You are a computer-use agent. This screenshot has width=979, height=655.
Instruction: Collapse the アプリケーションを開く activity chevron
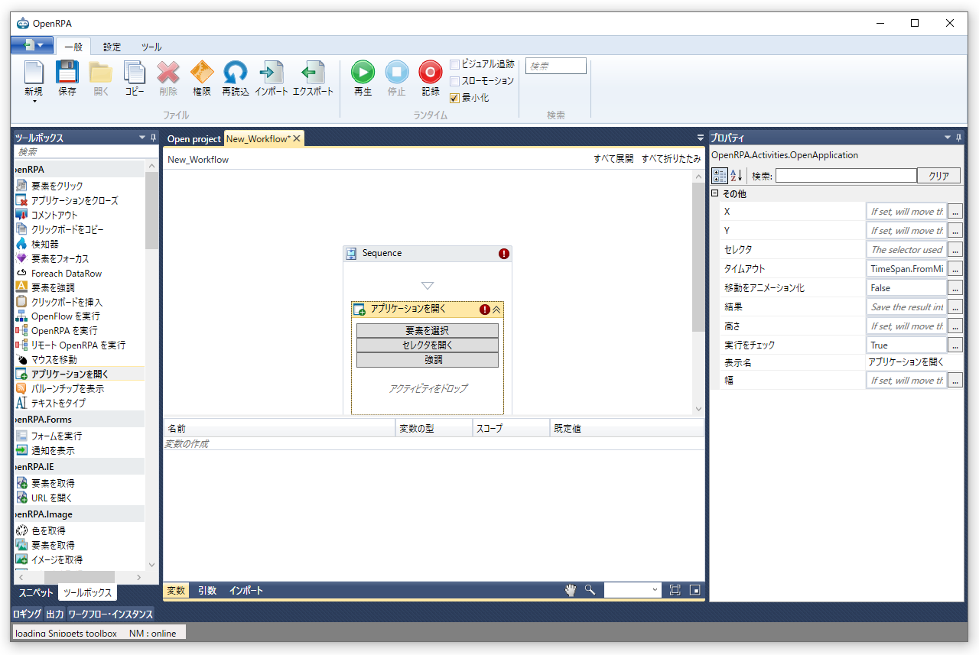[x=496, y=310]
